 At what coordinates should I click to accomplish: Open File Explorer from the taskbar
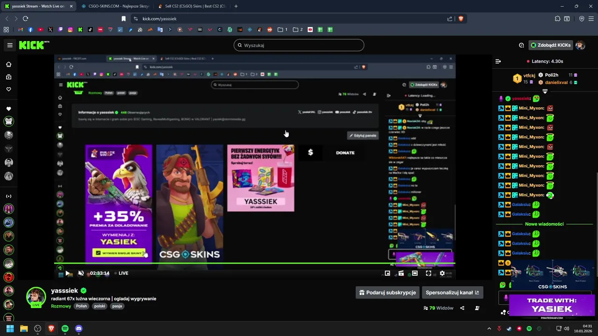tap(24, 329)
